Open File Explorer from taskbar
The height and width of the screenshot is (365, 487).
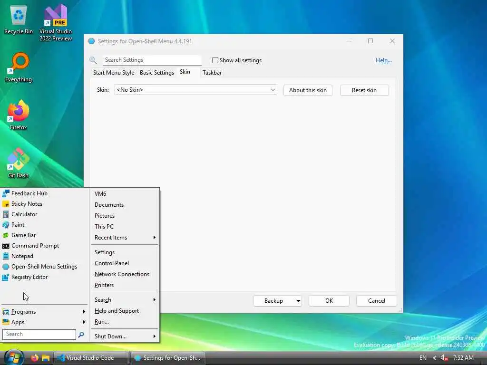(x=46, y=358)
